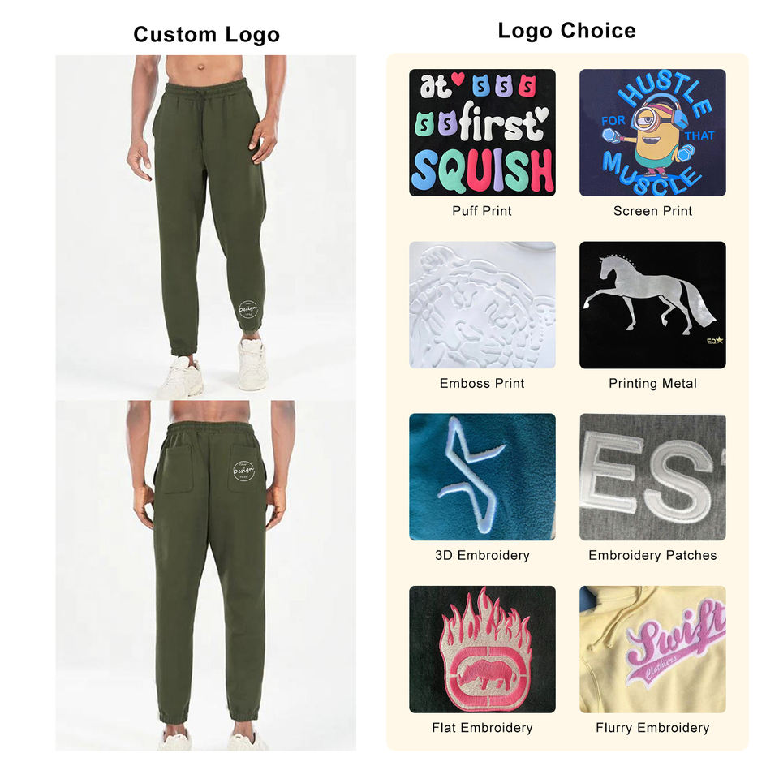Open the Flurry Embroidery Swift hoodie image
The image size is (779, 779).
point(652,649)
